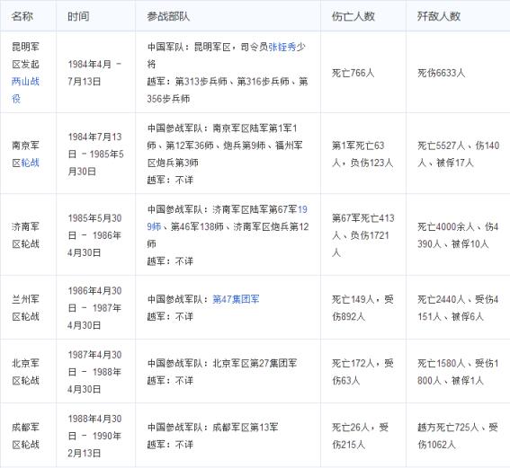Select the 死伤6633人 cell
Screen dimensions: 510x468
point(458,72)
